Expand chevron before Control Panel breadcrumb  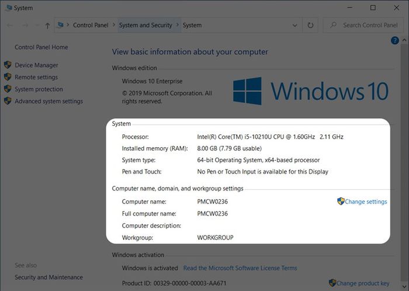(x=68, y=25)
